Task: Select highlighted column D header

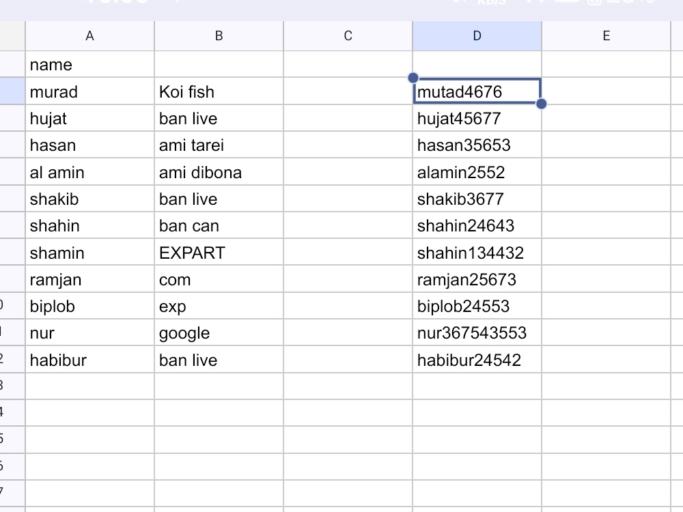Action: (477, 35)
